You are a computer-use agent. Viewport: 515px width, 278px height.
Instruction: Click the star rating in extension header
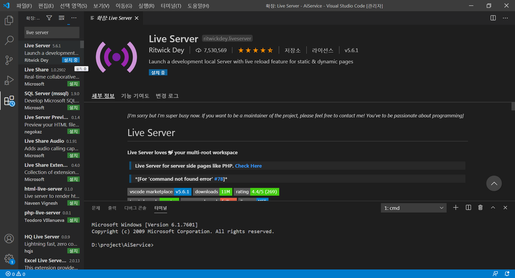pos(255,50)
